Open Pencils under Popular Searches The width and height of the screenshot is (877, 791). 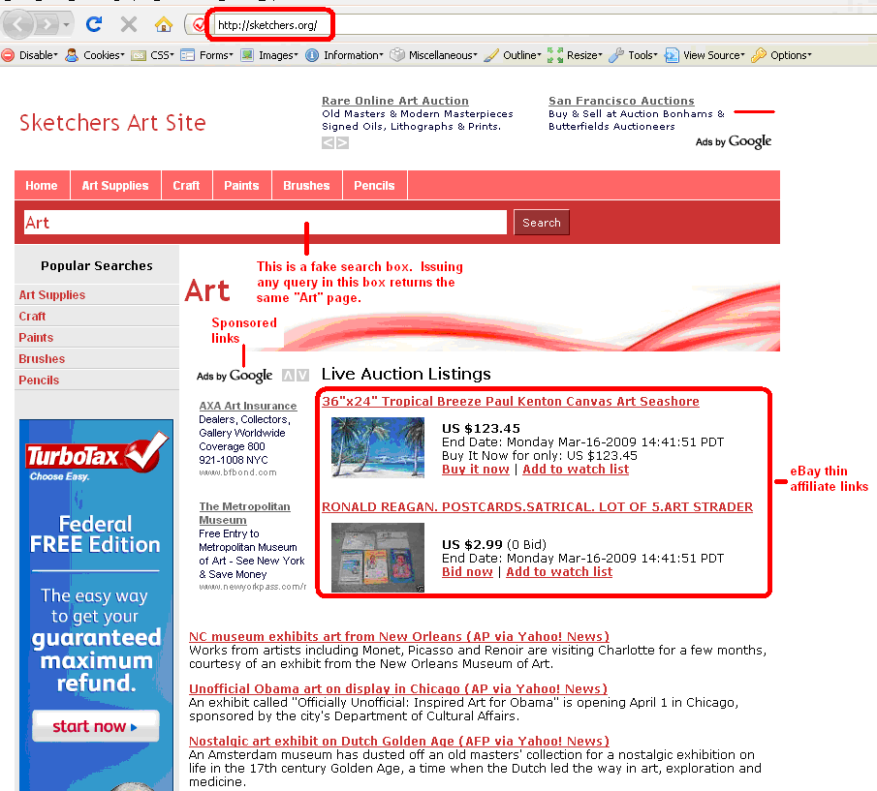click(x=39, y=380)
